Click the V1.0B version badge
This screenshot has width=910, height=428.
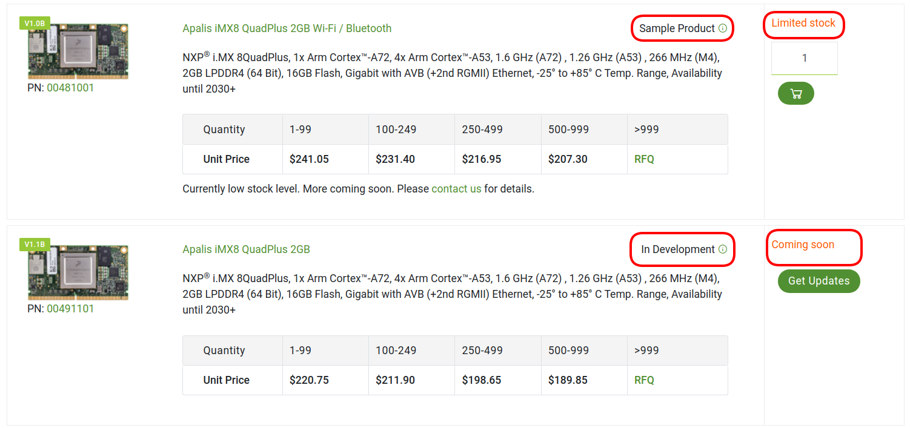click(35, 24)
